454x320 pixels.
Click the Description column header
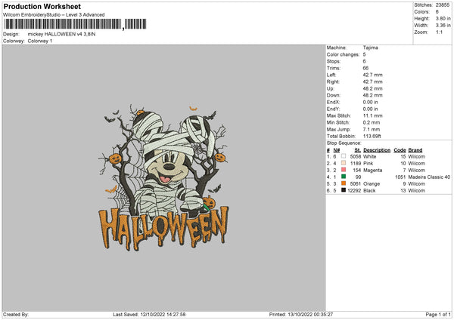[376, 150]
